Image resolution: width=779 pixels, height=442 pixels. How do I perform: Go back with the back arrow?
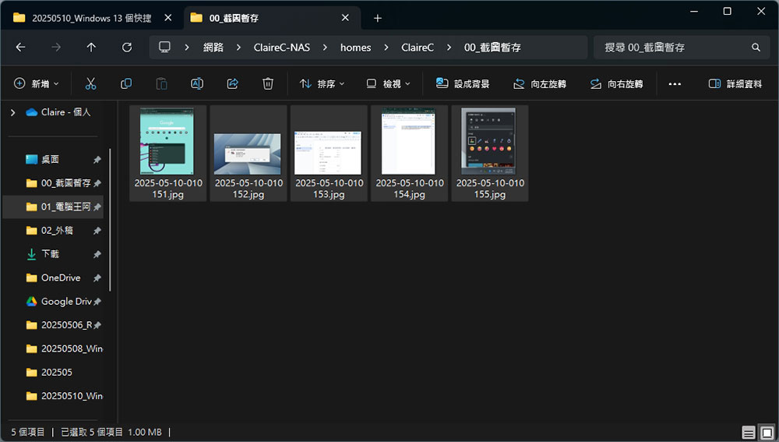[20, 48]
